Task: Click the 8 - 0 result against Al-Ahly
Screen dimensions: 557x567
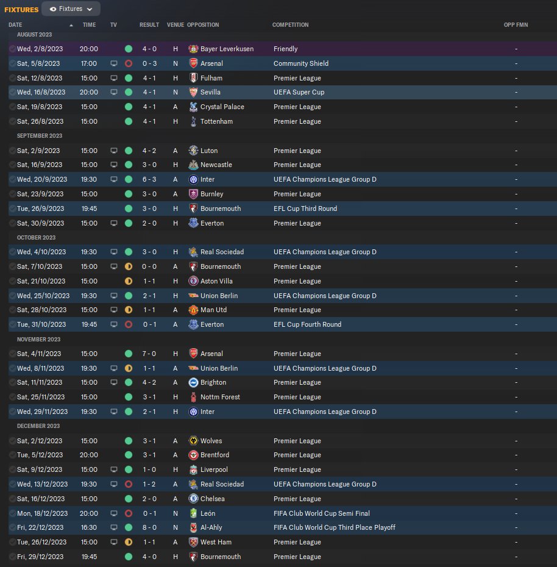Action: click(149, 527)
